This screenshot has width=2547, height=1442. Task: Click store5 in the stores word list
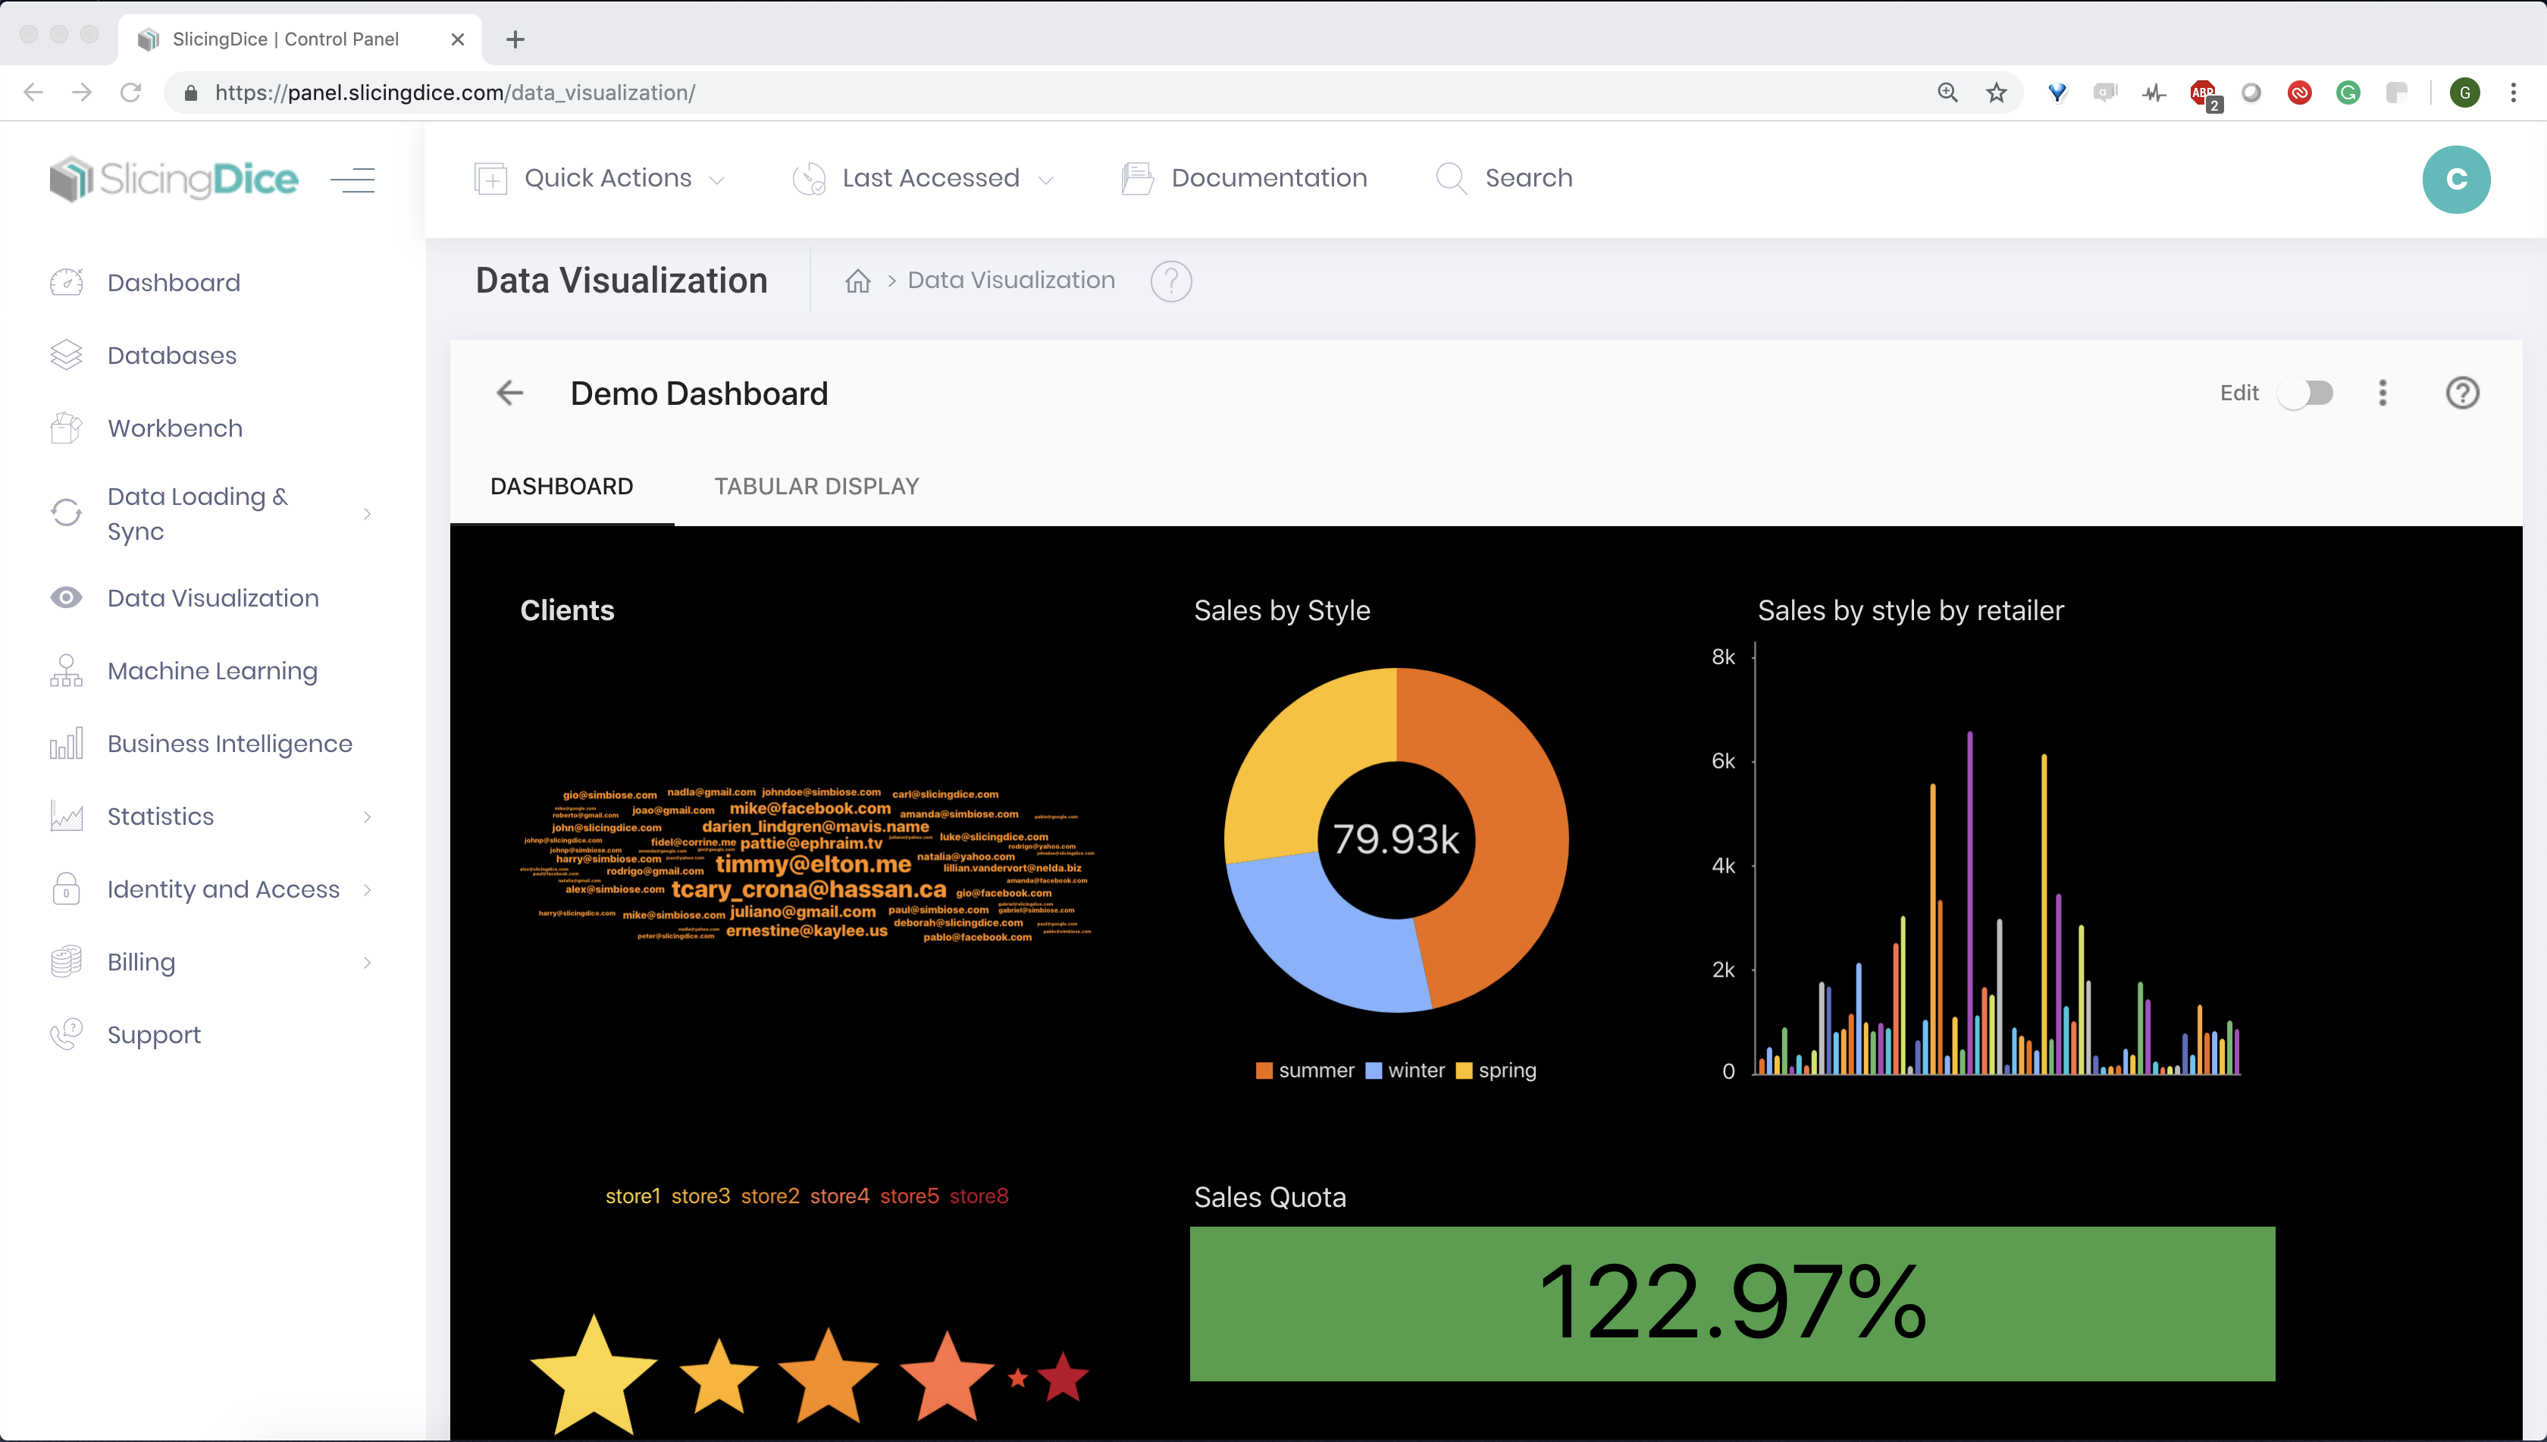coord(909,1196)
